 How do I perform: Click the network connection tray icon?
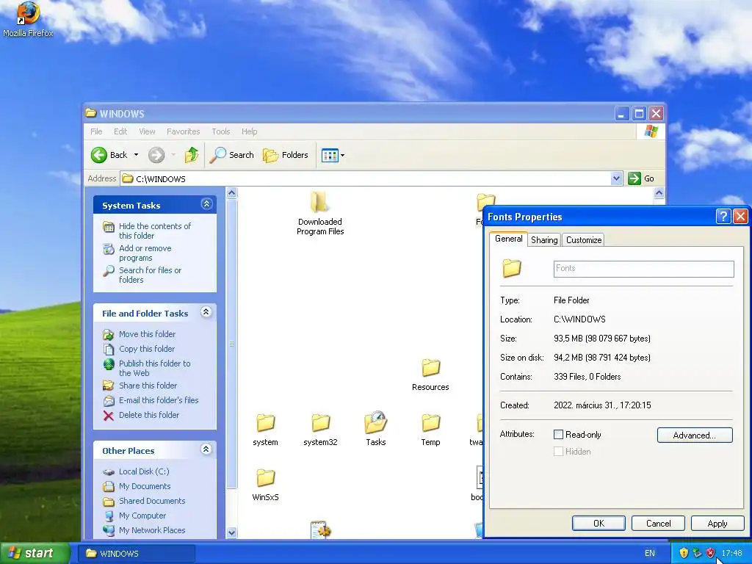(x=698, y=553)
